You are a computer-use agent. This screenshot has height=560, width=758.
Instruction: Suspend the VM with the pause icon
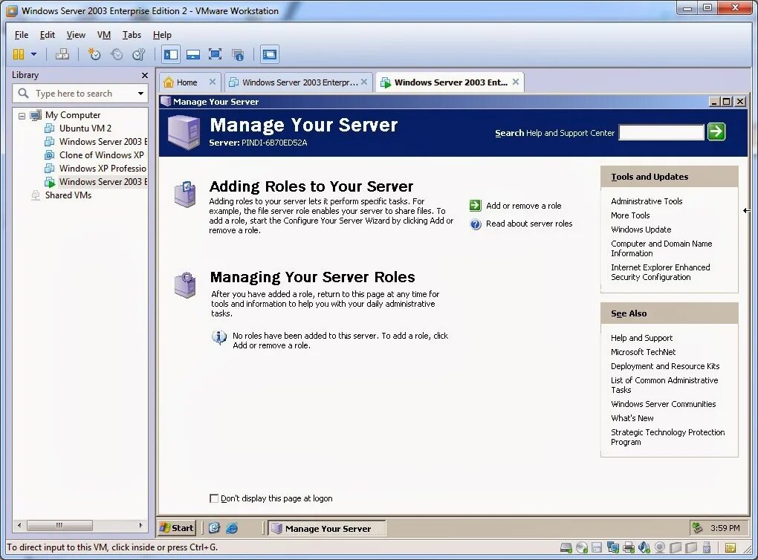click(x=19, y=55)
